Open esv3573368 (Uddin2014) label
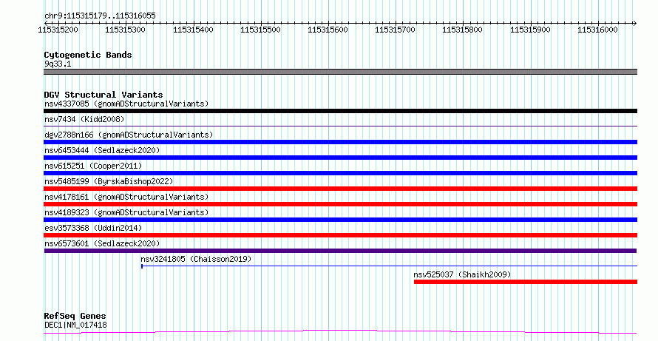The image size is (658, 341). pyautogui.click(x=93, y=228)
